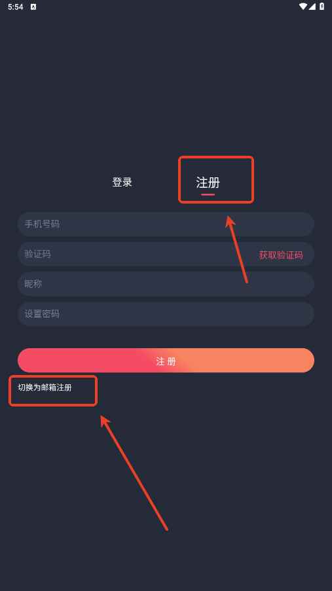The width and height of the screenshot is (332, 591).
Task: Tap the 5:54 clock in status bar
Action: [16, 7]
